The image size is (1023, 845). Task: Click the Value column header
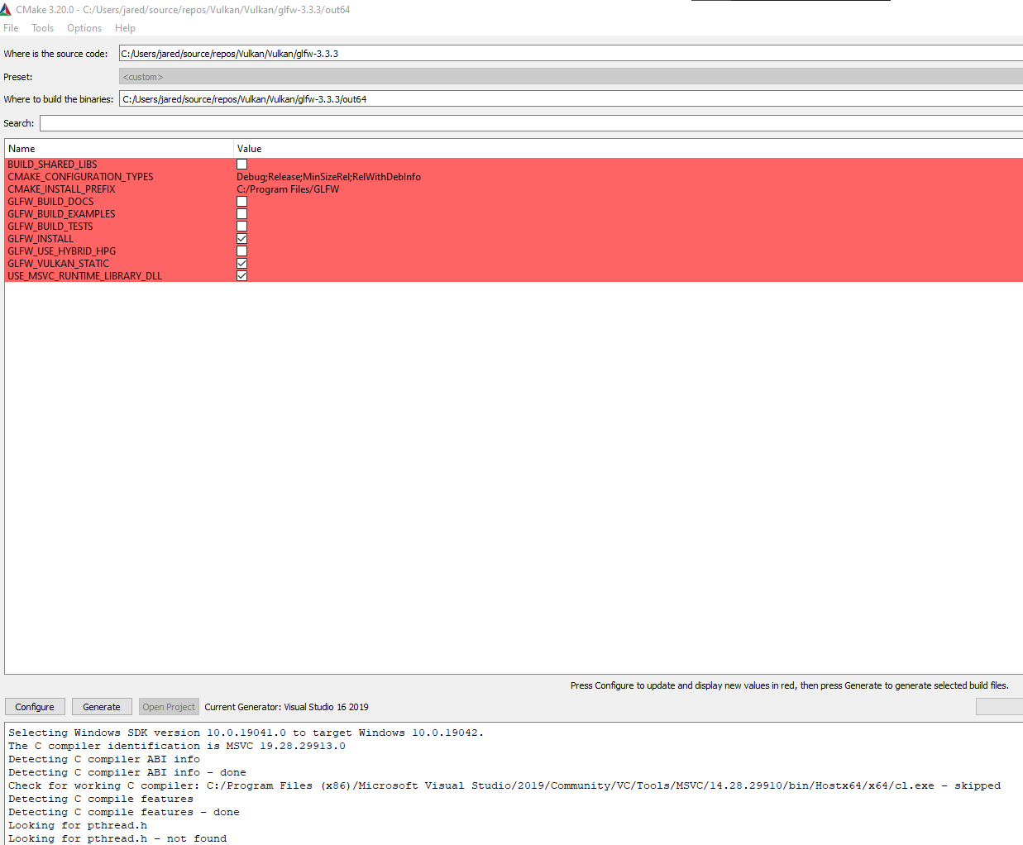(629, 149)
